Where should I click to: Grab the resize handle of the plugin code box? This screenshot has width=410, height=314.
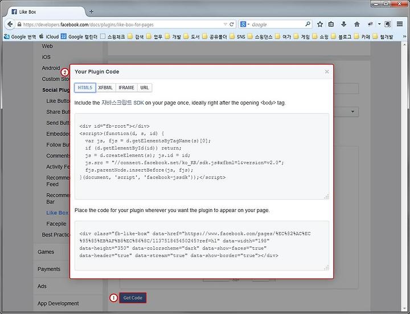tap(326, 268)
